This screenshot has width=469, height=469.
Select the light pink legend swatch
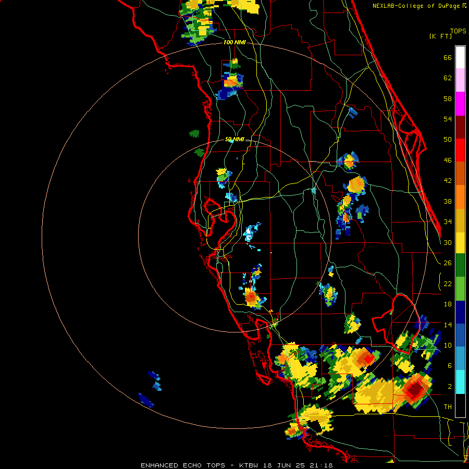pyautogui.click(x=460, y=80)
